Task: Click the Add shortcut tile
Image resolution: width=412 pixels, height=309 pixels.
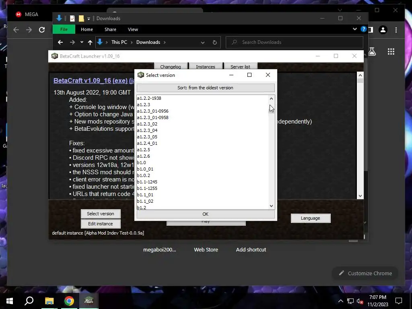Action: pyautogui.click(x=251, y=249)
